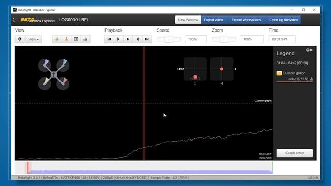Image resolution: width=331 pixels, height=186 pixels.
Task: Click the Time position field
Action: (282, 39)
